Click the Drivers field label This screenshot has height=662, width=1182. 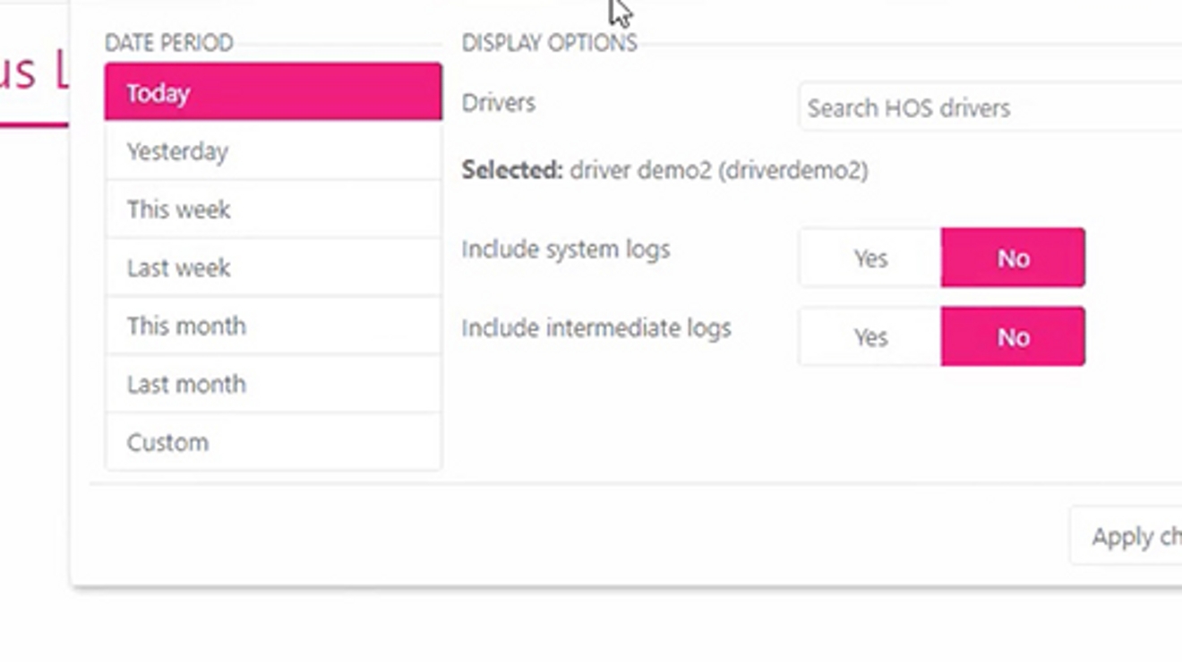pos(499,103)
